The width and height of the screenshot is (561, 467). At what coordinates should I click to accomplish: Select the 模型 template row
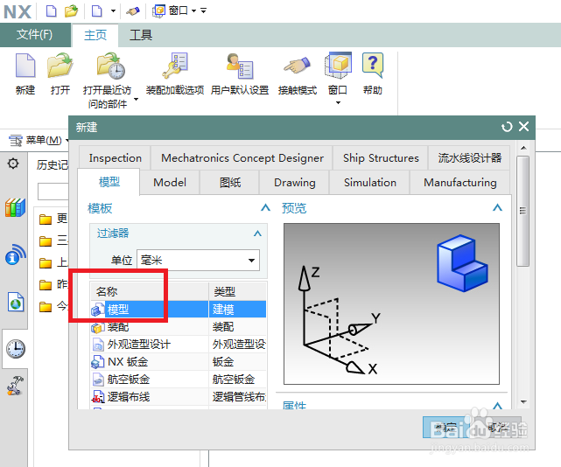click(179, 310)
